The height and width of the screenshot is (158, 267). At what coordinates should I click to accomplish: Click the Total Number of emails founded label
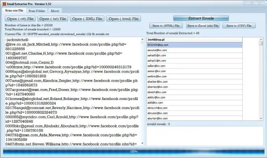point(33,29)
